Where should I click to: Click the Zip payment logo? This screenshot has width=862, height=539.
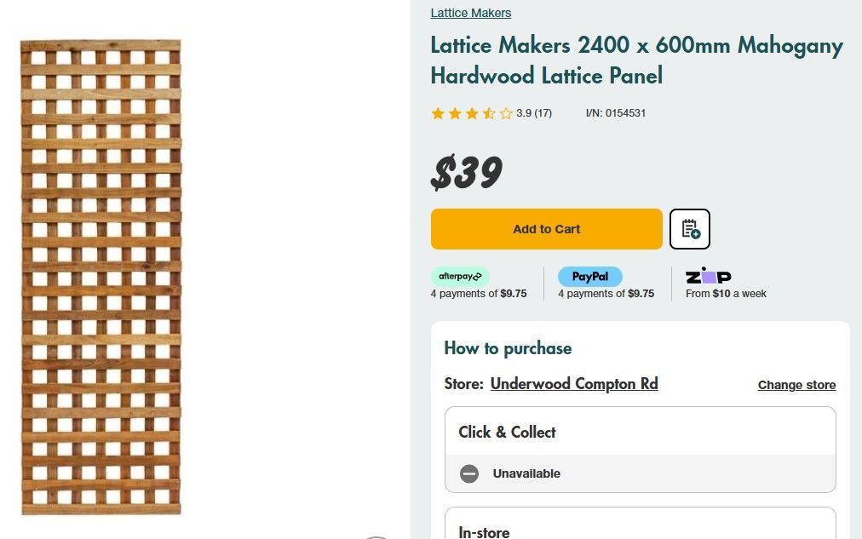tap(706, 275)
